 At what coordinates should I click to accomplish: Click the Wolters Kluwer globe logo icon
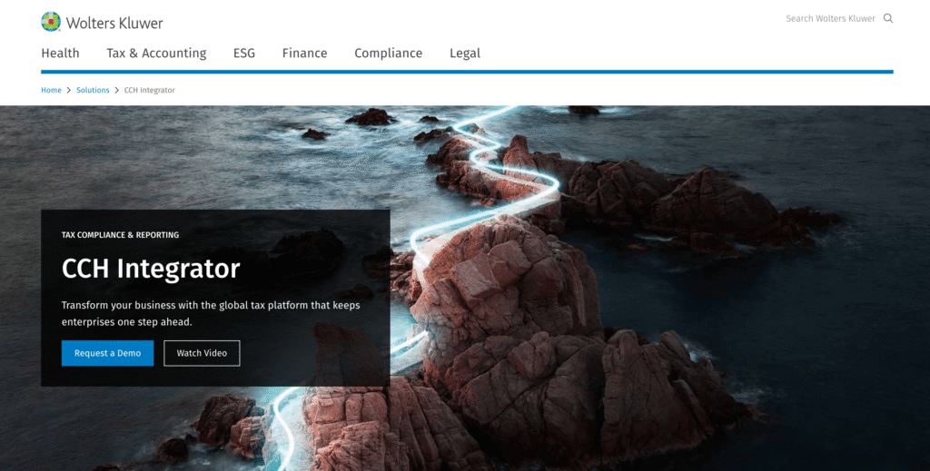point(51,22)
